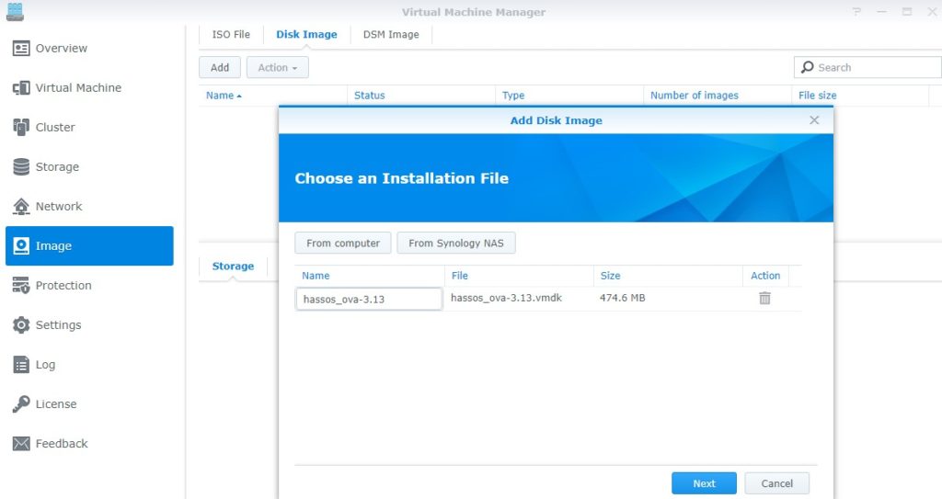This screenshot has width=942, height=499.
Task: Close the Add Disk Image dialog
Action: coord(814,120)
